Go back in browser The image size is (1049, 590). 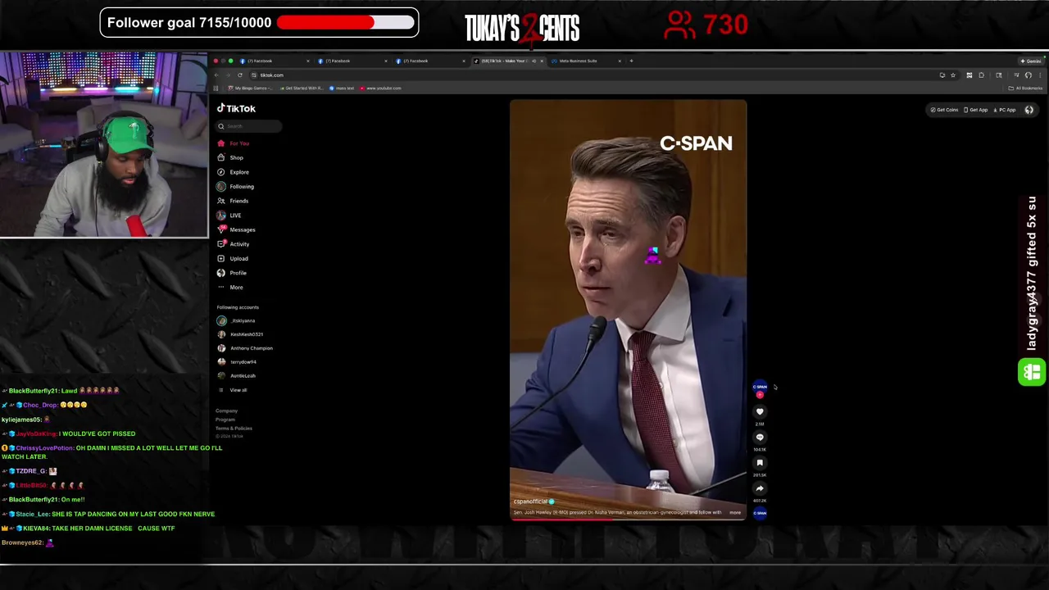coord(216,75)
